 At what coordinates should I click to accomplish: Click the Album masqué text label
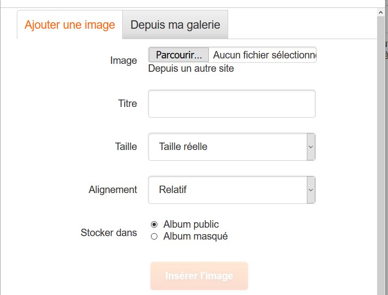(x=195, y=237)
